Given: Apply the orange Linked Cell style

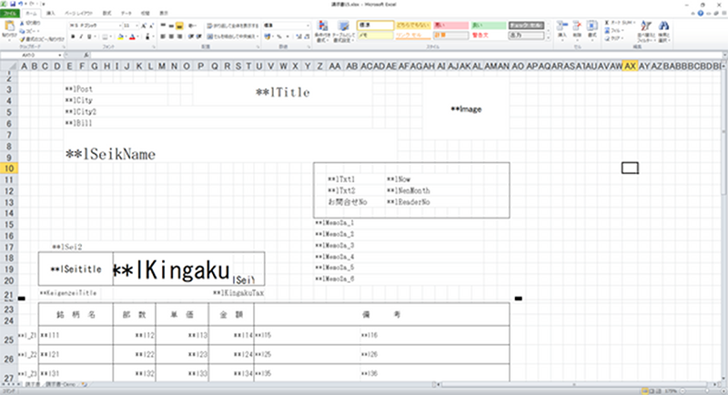Looking at the screenshot, I should pyautogui.click(x=413, y=35).
